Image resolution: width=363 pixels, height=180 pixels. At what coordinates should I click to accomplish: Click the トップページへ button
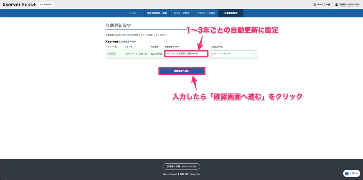[x=46, y=4]
